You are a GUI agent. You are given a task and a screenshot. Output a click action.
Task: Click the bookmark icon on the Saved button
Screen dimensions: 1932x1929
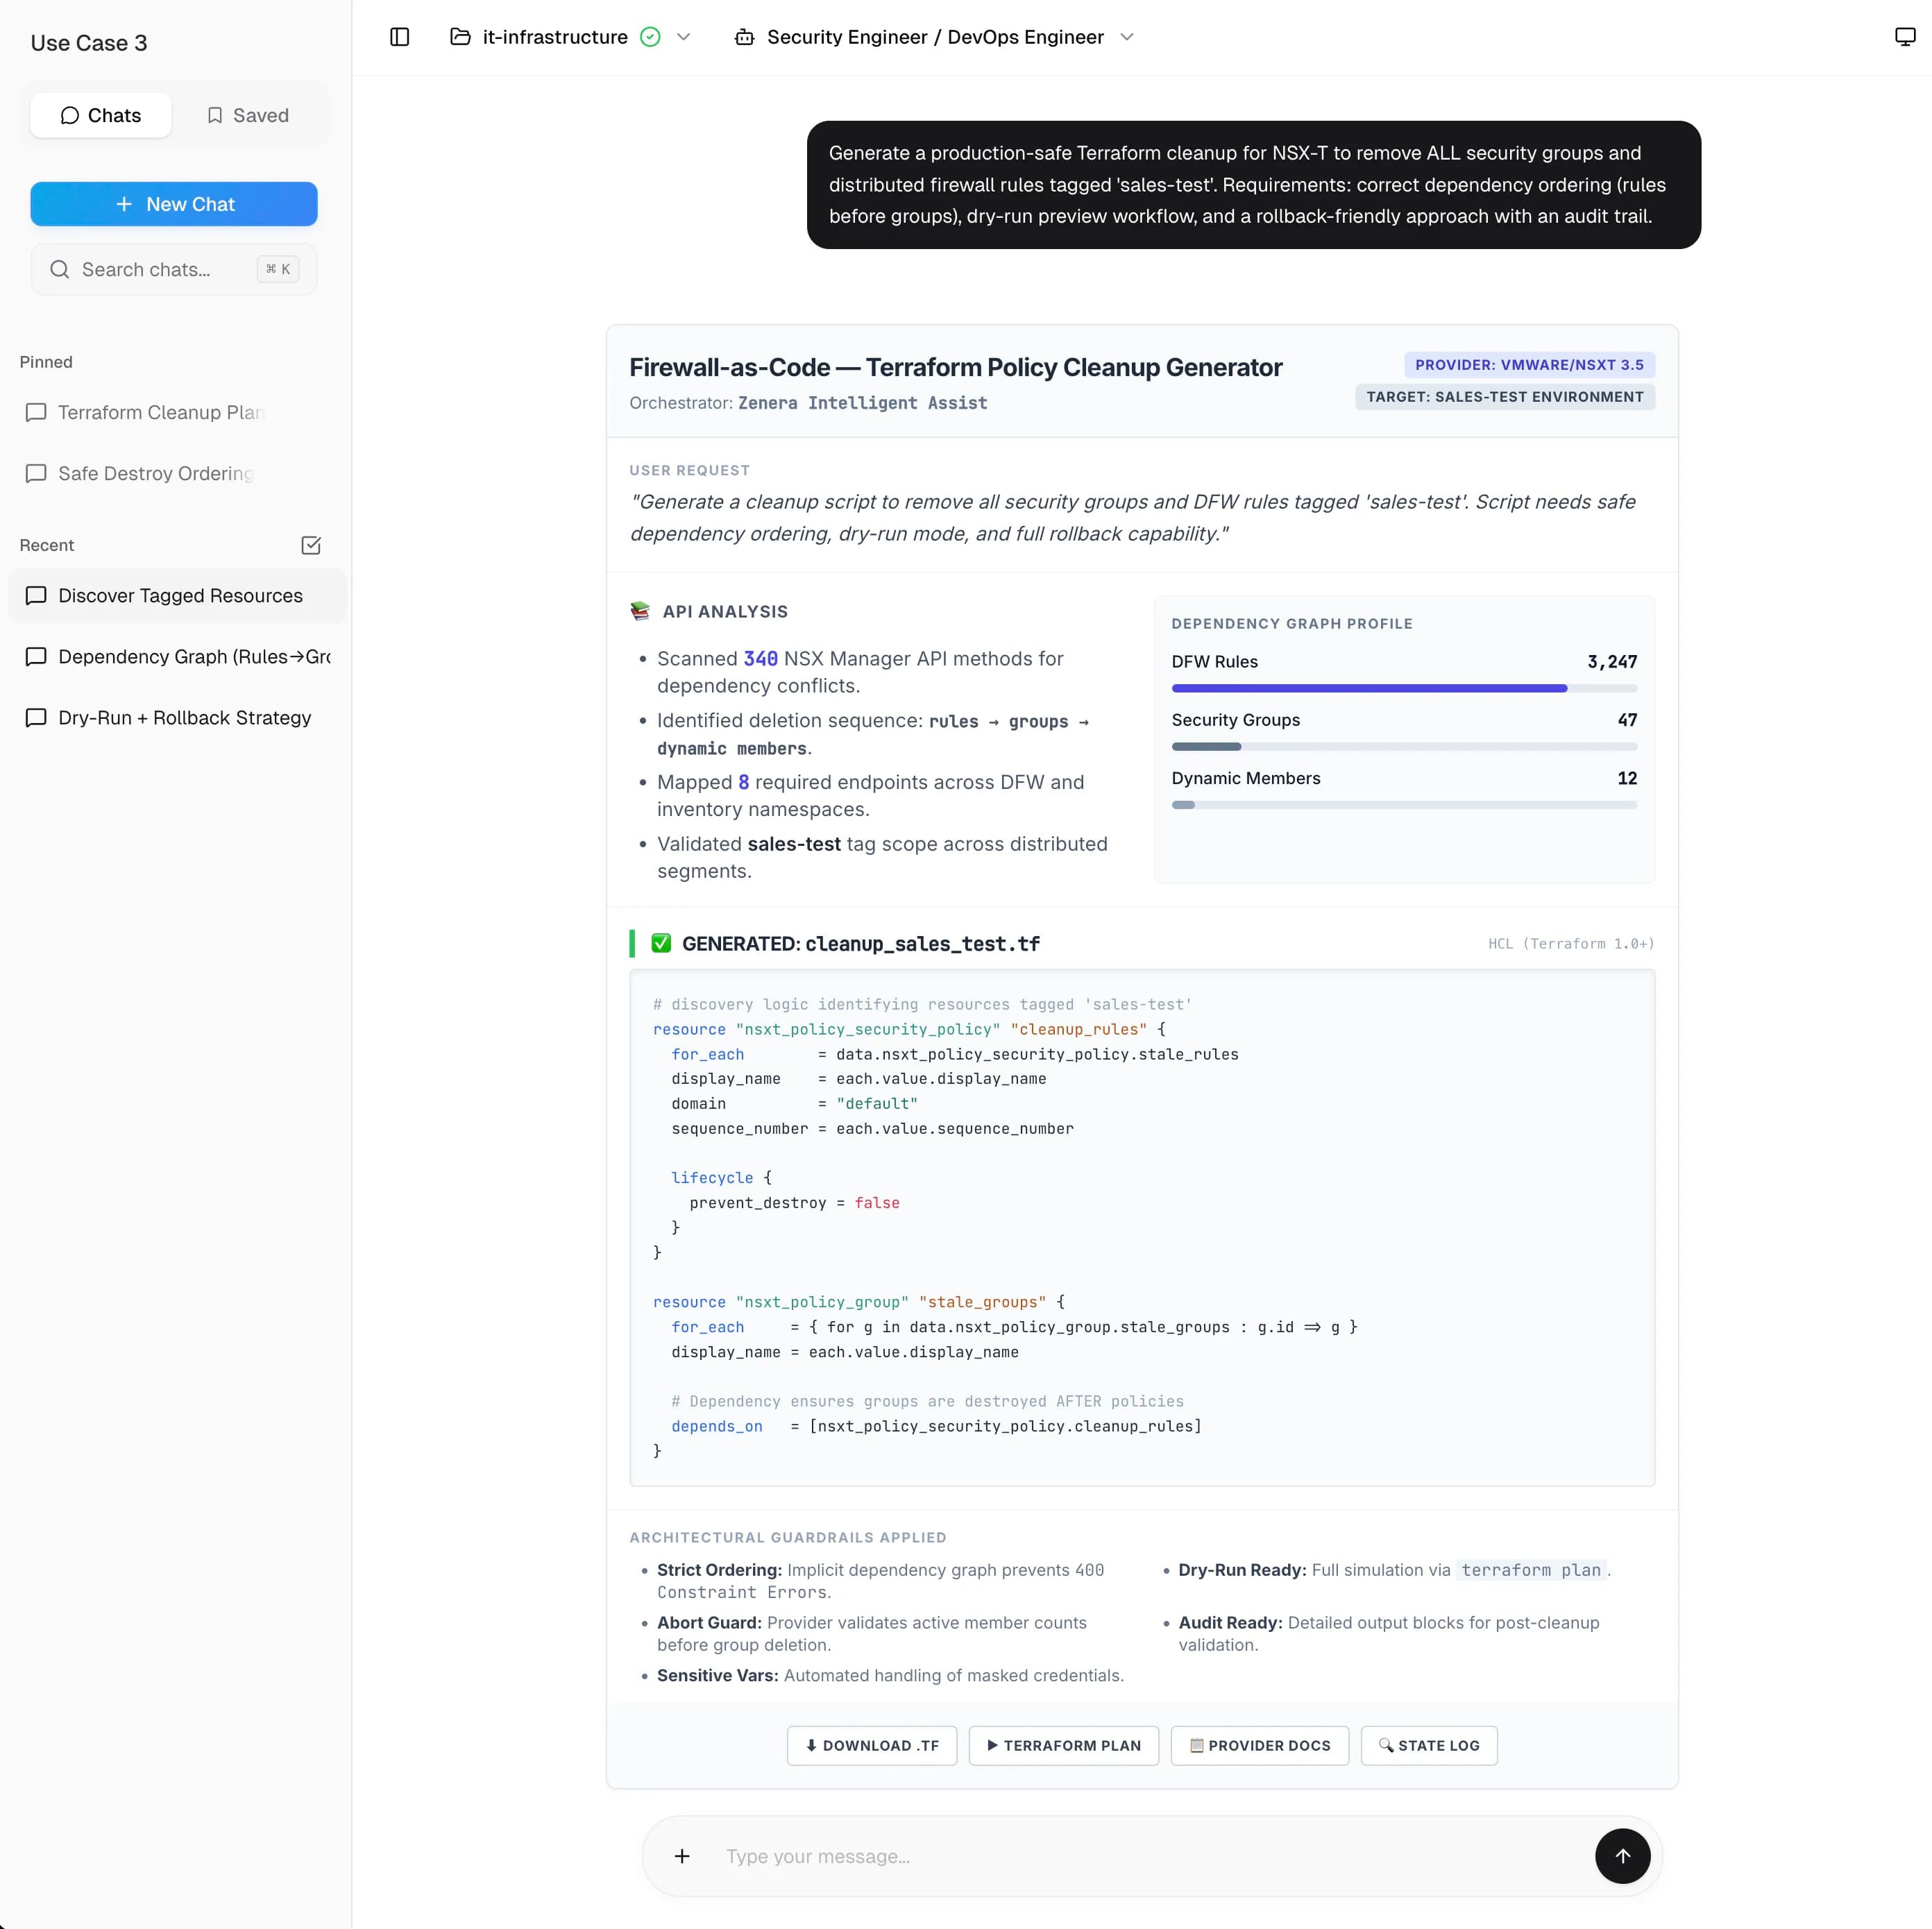pyautogui.click(x=216, y=115)
